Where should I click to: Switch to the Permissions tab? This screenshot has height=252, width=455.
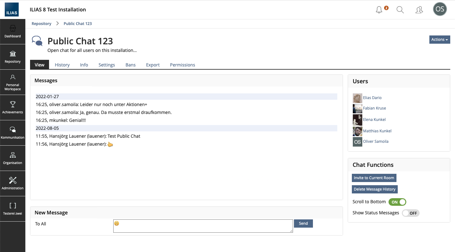tap(182, 65)
